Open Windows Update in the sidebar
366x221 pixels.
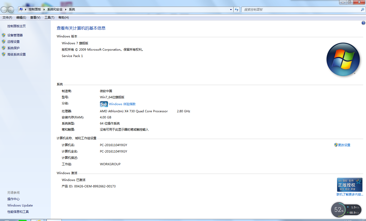[20, 205]
